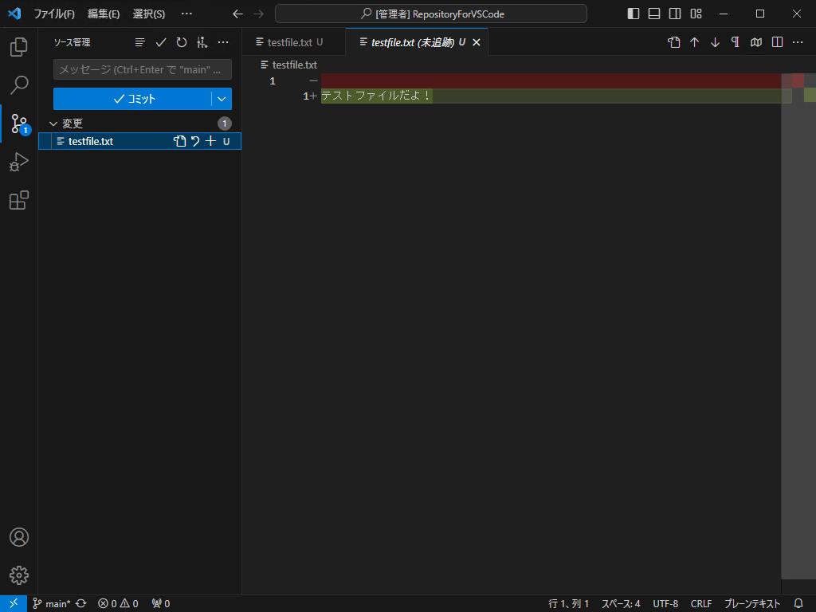Image resolution: width=816 pixels, height=612 pixels.
Task: Go to previous change arrow
Action: pos(694,42)
